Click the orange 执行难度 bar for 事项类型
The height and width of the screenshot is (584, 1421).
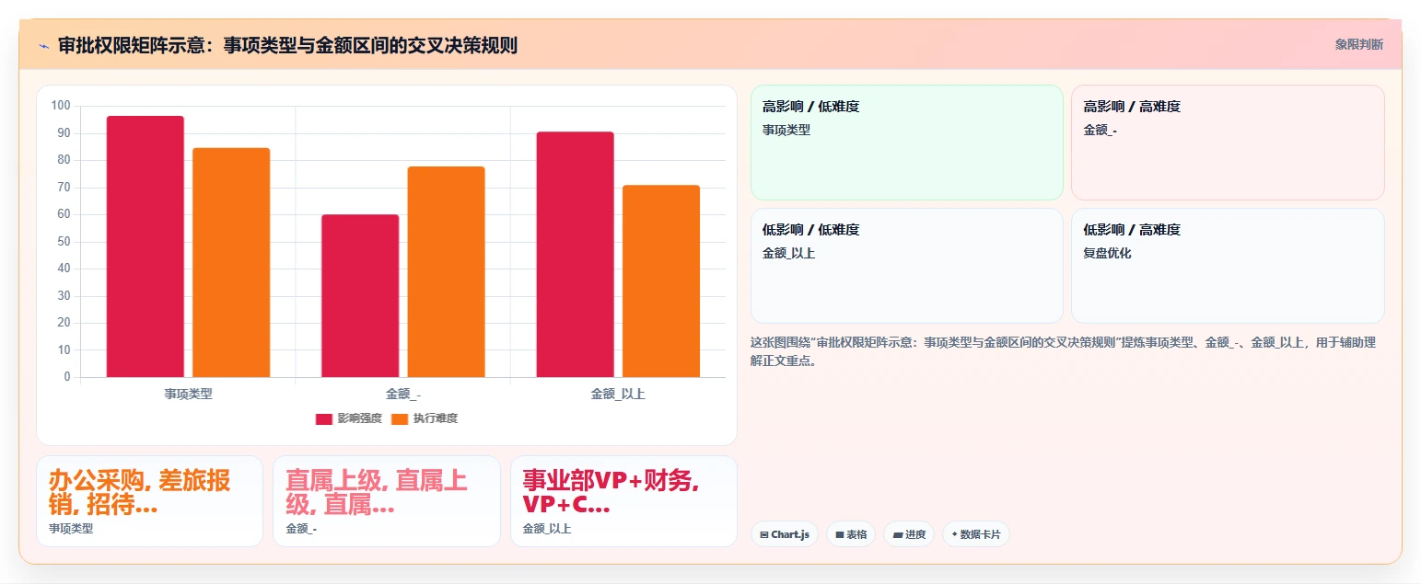tap(231, 262)
